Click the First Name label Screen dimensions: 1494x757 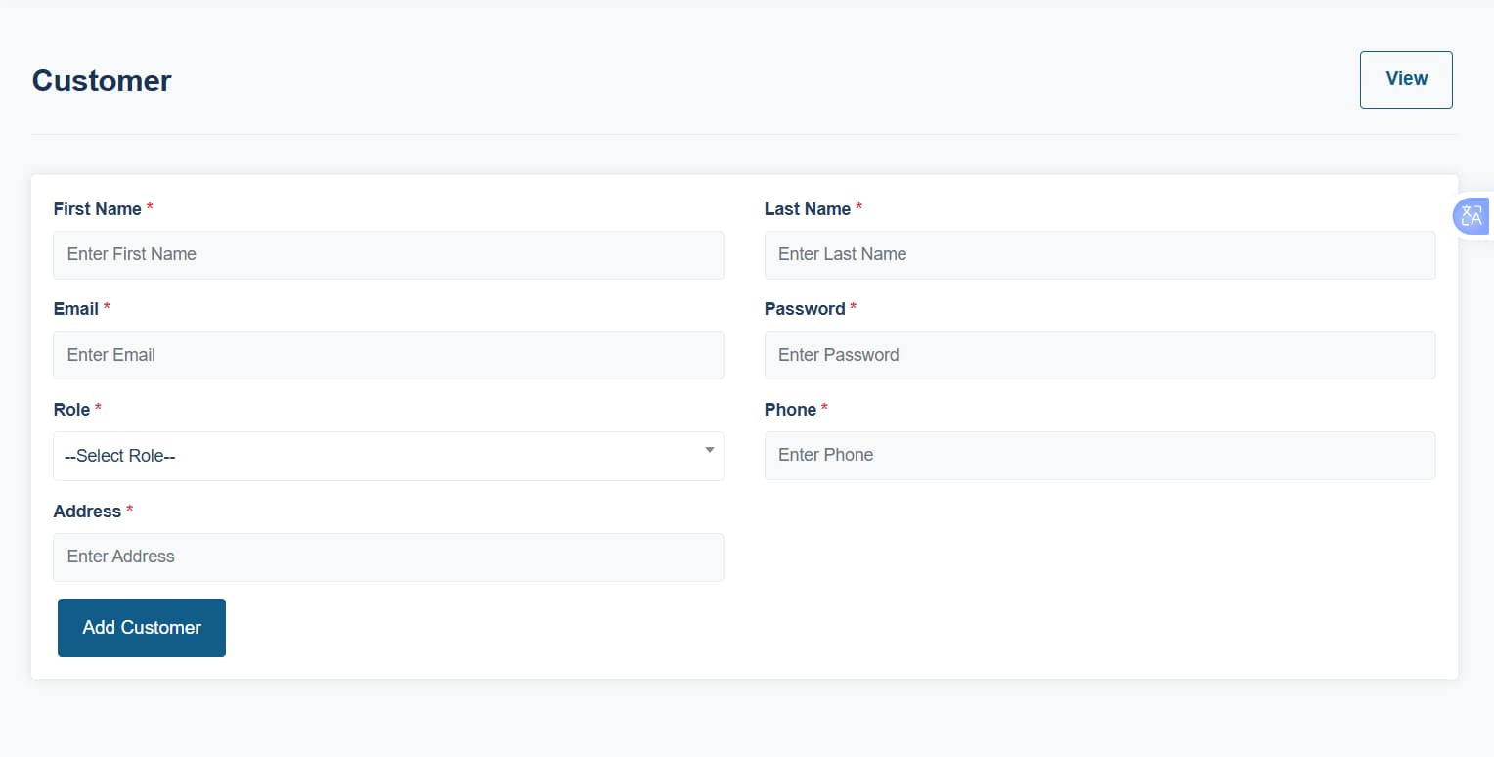click(97, 209)
